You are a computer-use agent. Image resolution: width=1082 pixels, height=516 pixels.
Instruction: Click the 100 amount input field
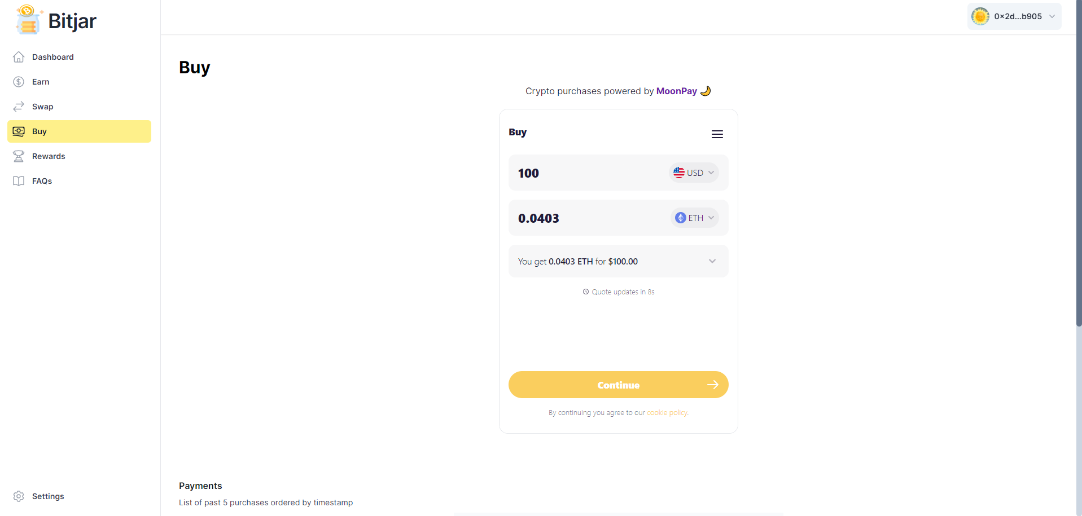pos(587,173)
